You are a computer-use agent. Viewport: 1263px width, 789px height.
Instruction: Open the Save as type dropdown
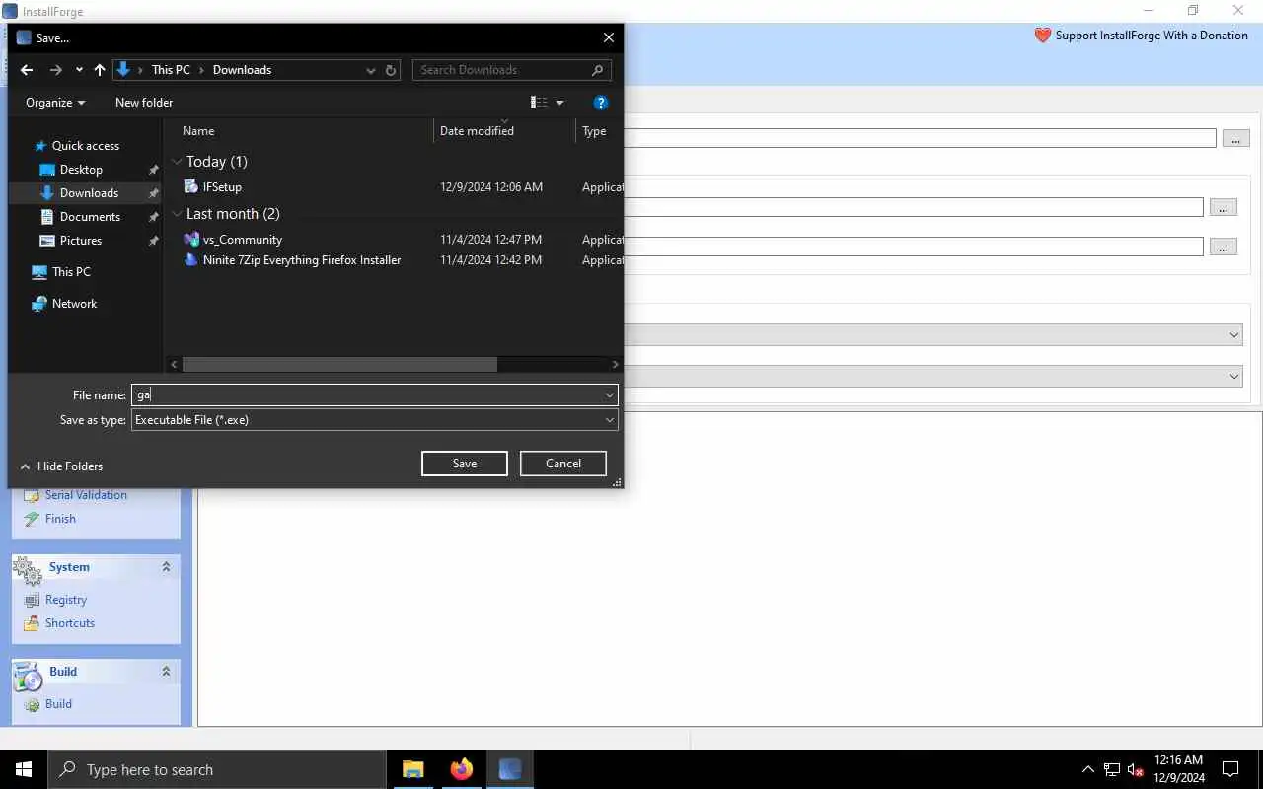coord(375,420)
